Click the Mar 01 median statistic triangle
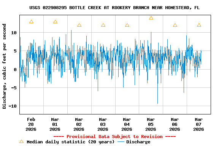 [x=55, y=22]
